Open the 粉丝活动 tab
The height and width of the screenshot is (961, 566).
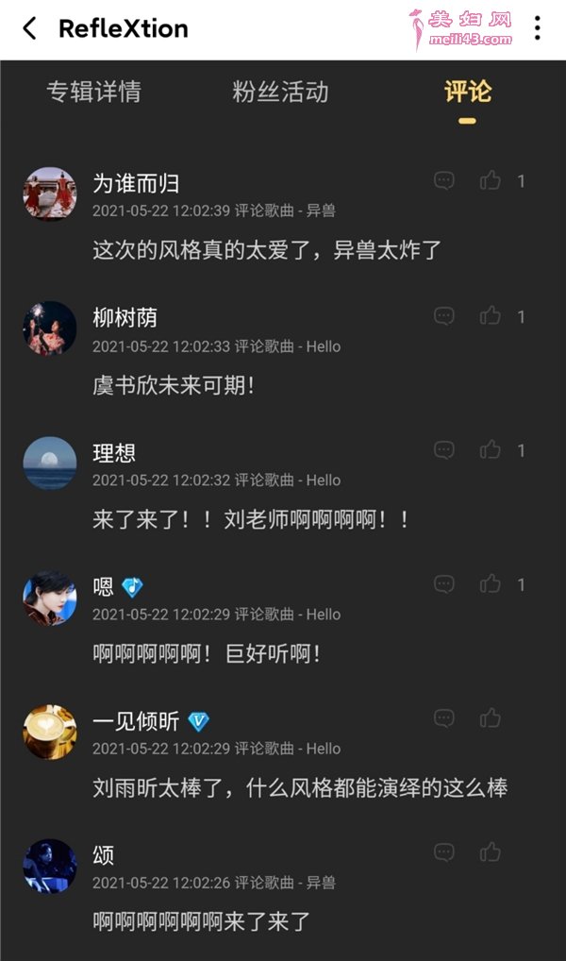pyautogui.click(x=280, y=92)
